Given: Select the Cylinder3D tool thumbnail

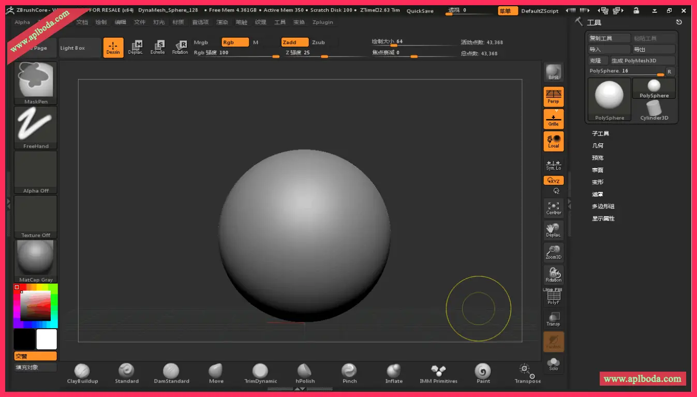Looking at the screenshot, I should pos(654,110).
